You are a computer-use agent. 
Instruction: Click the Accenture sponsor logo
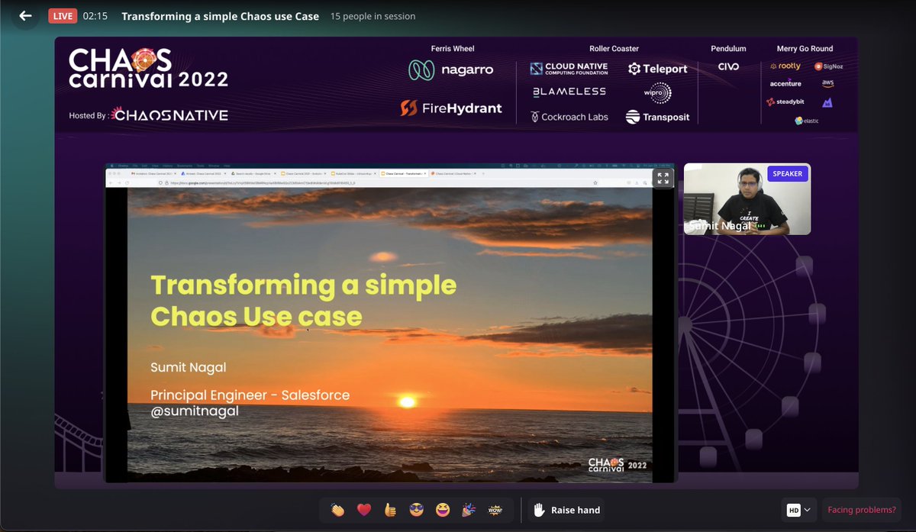coord(785,83)
